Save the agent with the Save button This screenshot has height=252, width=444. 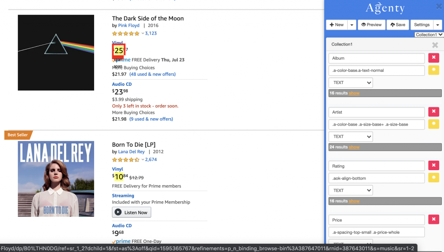point(398,25)
